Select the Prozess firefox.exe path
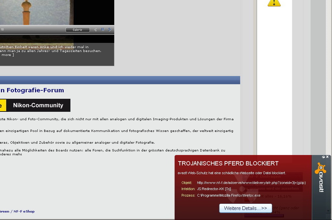332x220 pixels. (x=229, y=195)
